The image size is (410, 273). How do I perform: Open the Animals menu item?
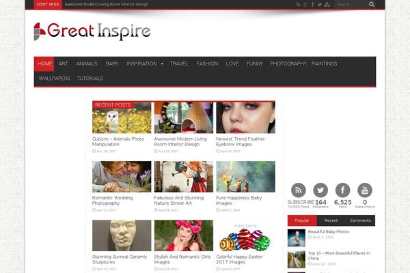tap(87, 63)
